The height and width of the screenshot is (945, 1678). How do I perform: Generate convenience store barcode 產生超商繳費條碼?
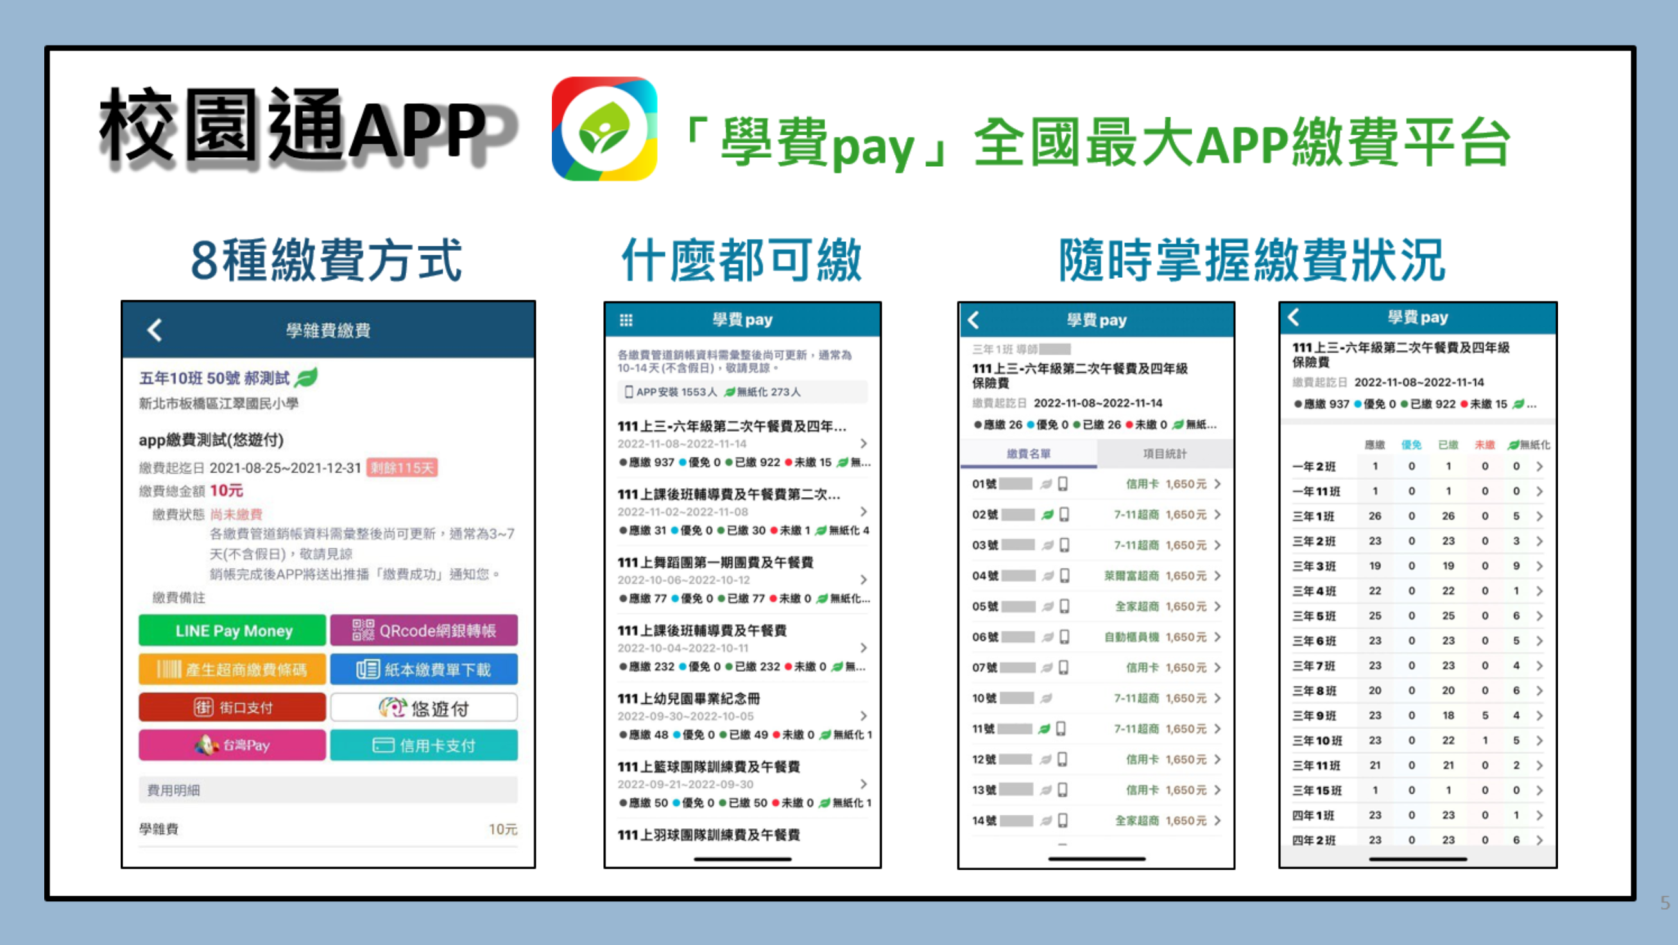pos(232,670)
